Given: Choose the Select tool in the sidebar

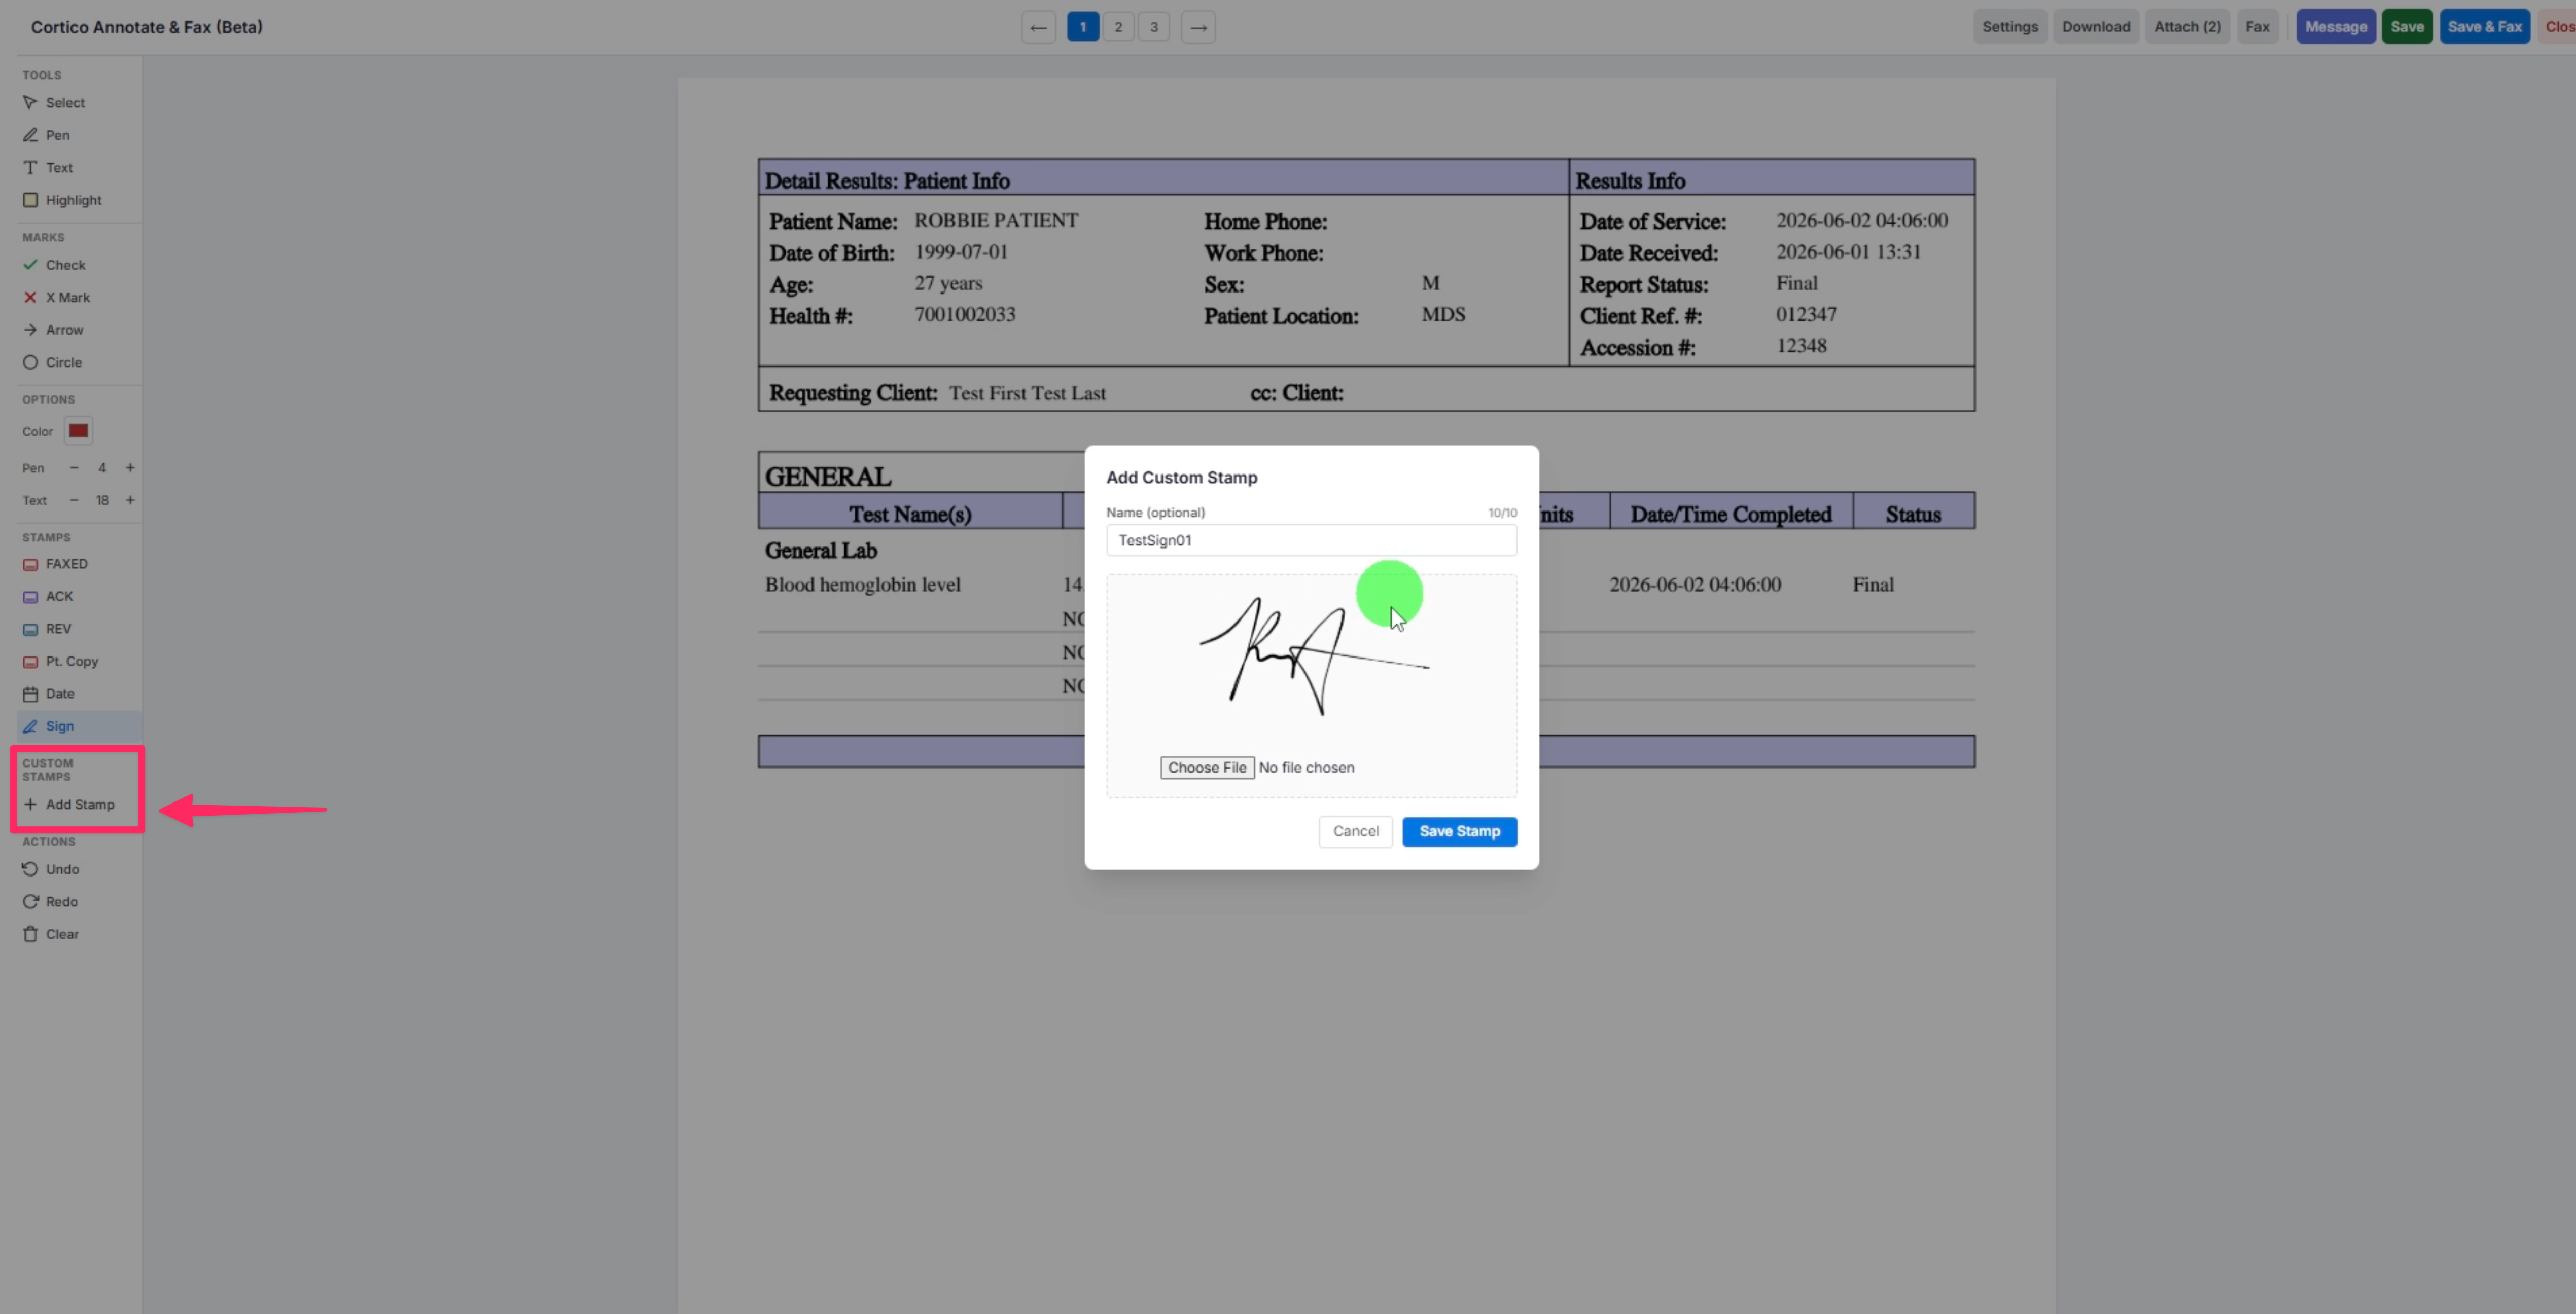Looking at the screenshot, I should pyautogui.click(x=66, y=103).
